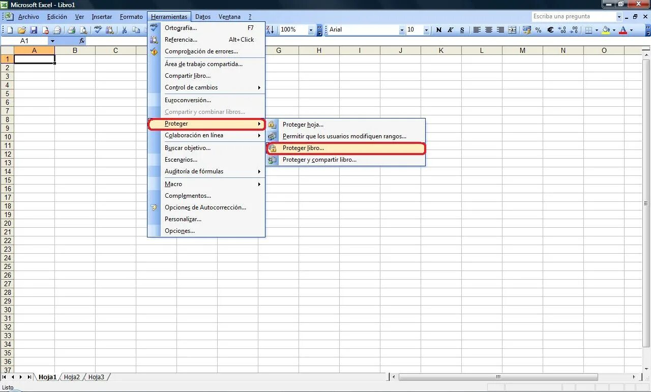
Task: Choose Proteger hoja... in the submenu
Action: (x=345, y=125)
